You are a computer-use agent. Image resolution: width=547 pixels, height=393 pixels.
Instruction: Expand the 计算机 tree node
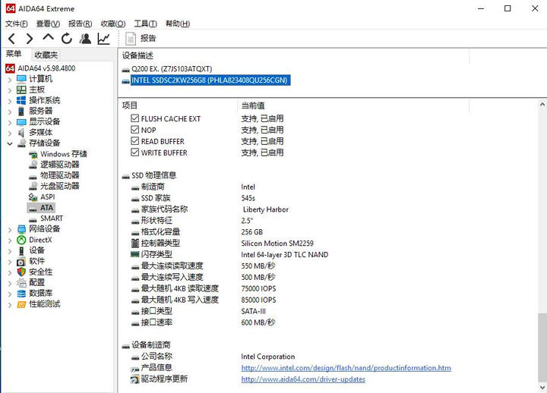10,80
